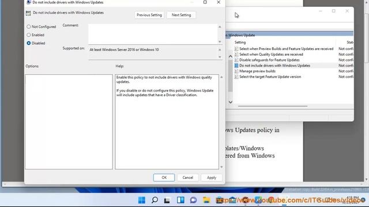Open Chat from the taskbar
369x207 pixels.
pos(194,200)
